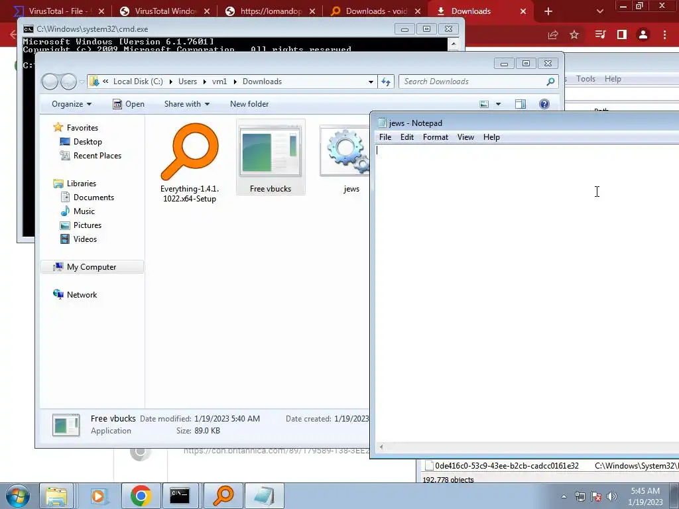The width and height of the screenshot is (679, 509).
Task: Click the Open toolbar button
Action: (129, 104)
